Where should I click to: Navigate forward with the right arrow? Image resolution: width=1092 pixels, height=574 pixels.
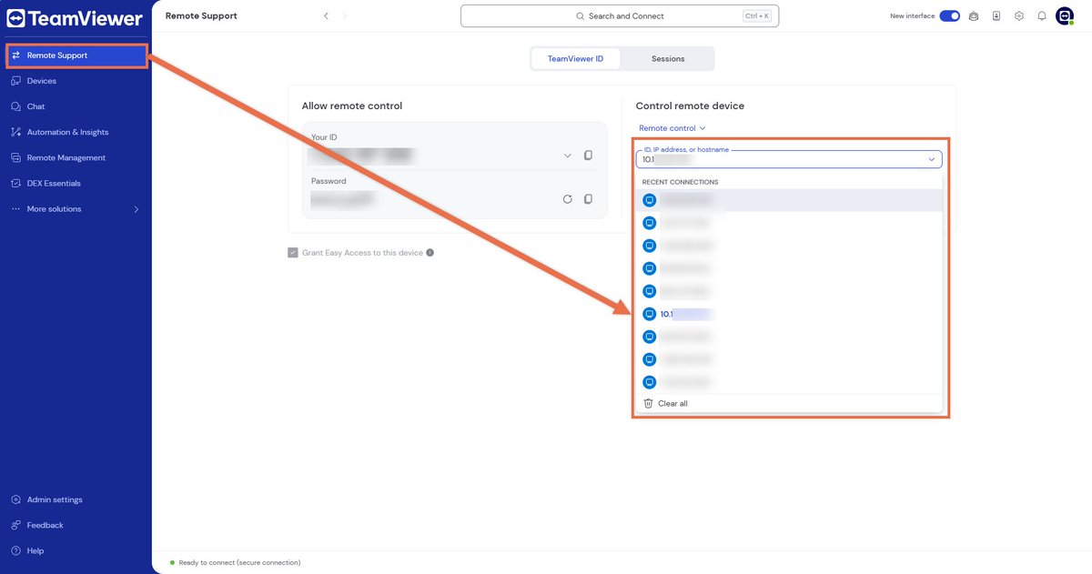pos(345,15)
